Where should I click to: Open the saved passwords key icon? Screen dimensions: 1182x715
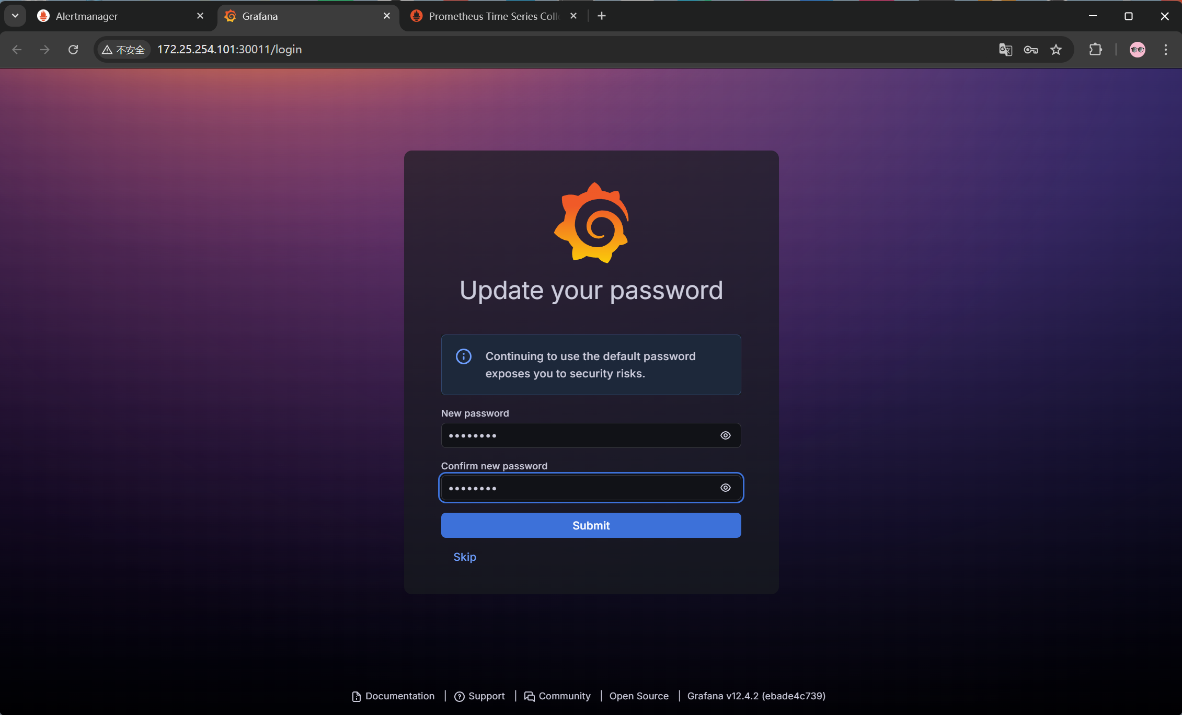pos(1030,50)
